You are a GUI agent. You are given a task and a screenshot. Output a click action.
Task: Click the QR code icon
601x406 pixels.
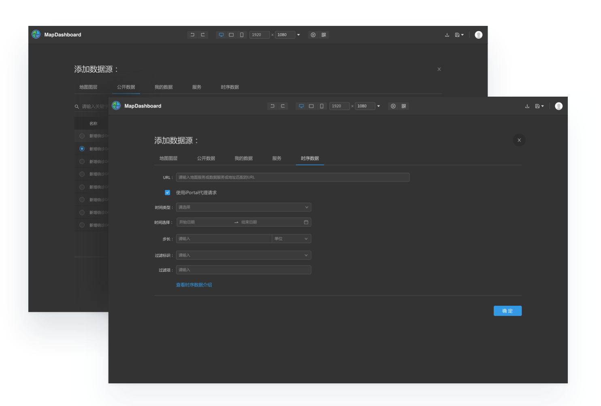[x=403, y=106]
